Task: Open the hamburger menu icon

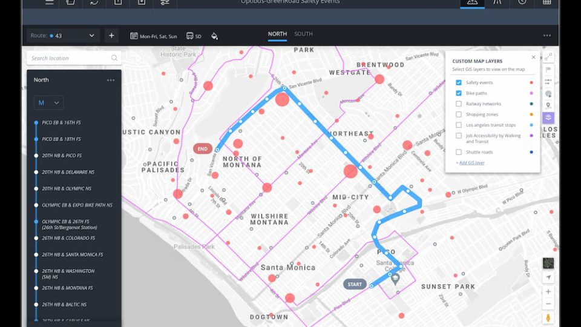Action: [50, 2]
